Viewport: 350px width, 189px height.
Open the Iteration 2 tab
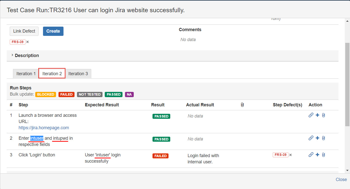click(x=52, y=74)
